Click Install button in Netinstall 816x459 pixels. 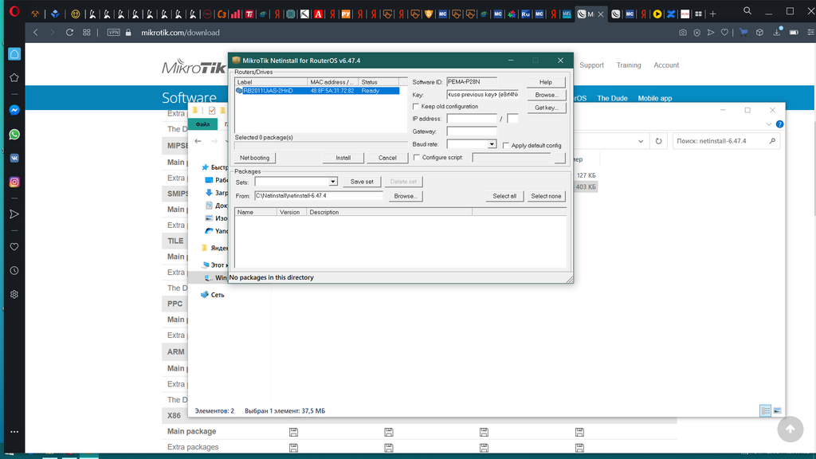pyautogui.click(x=343, y=158)
